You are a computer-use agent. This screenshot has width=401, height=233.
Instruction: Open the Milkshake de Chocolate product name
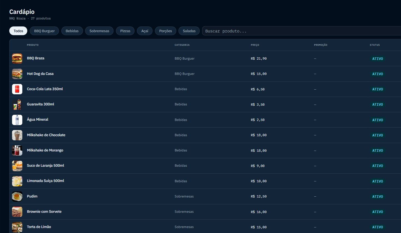tap(46, 135)
